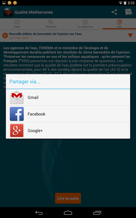Click the Lire la suite button
Viewport: 136px width, 218px height.
pyautogui.click(x=68, y=198)
